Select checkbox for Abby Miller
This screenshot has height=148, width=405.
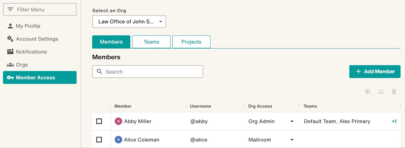click(x=99, y=121)
